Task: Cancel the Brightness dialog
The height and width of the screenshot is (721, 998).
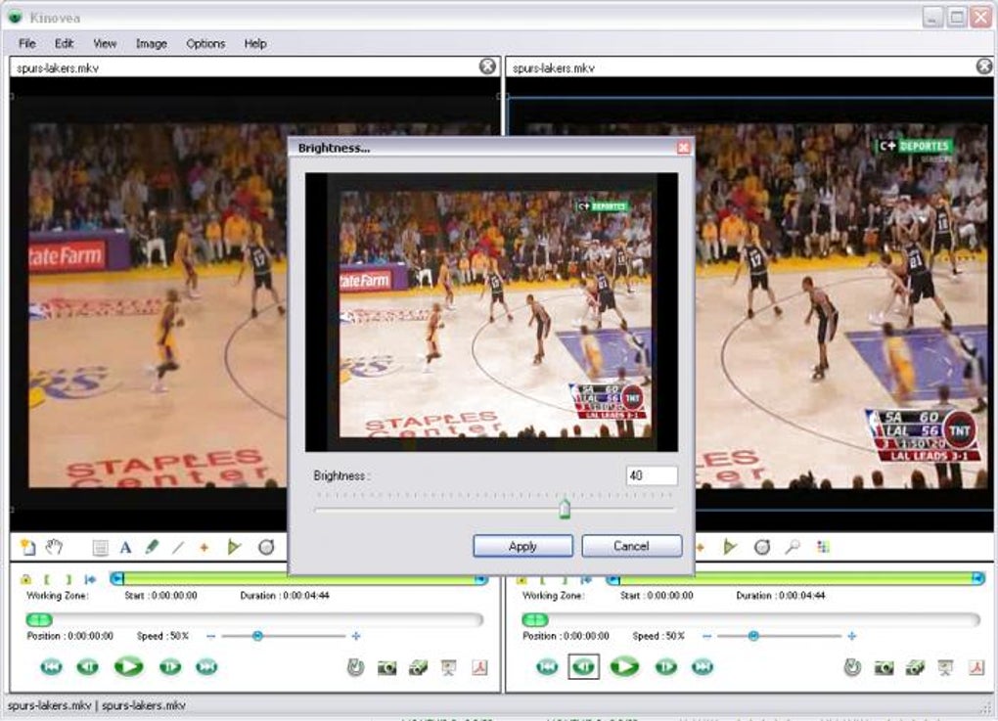Action: (631, 546)
